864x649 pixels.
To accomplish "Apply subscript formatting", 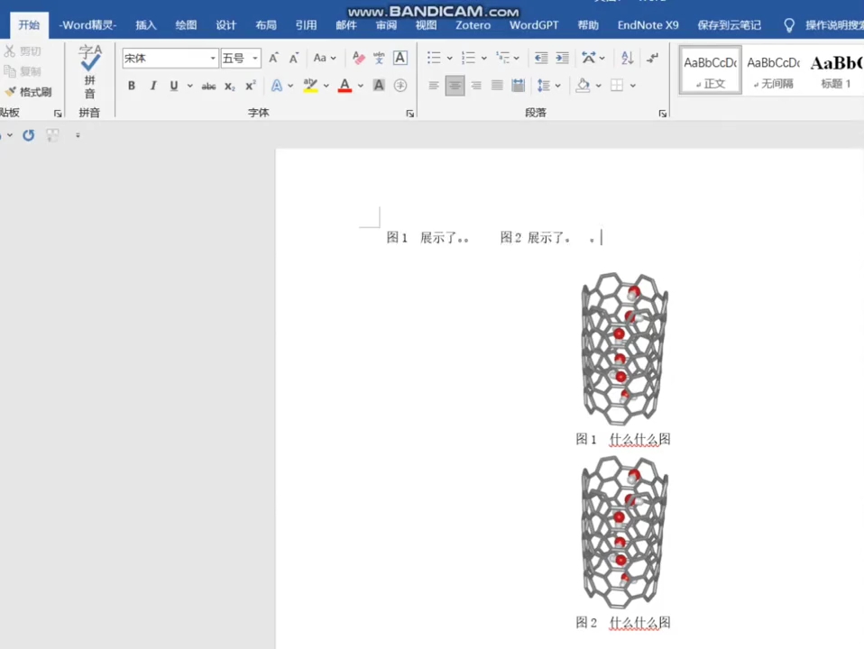I will click(230, 86).
